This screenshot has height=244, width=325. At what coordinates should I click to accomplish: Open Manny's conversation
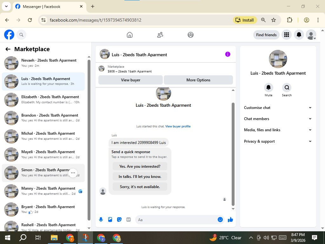43,191
